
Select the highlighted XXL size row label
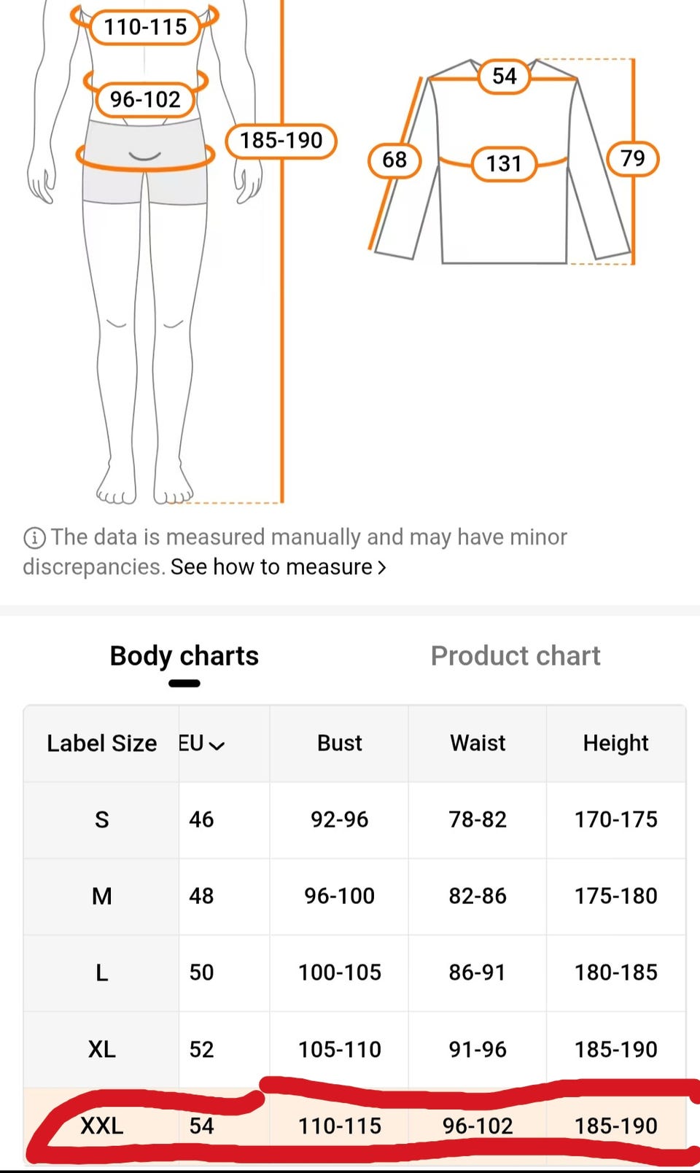coord(102,1126)
